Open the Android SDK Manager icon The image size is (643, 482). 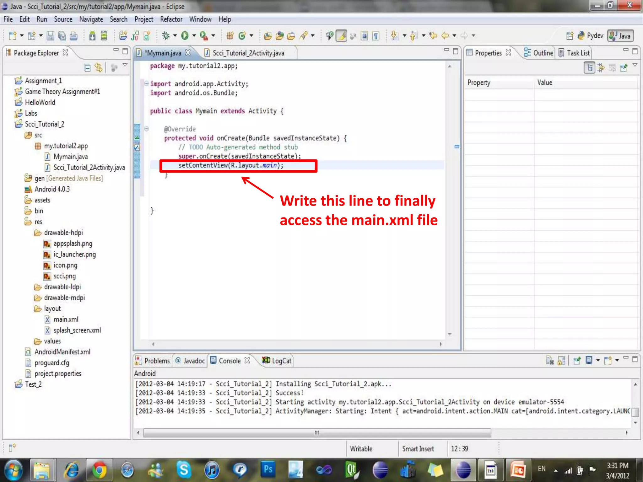tap(92, 36)
